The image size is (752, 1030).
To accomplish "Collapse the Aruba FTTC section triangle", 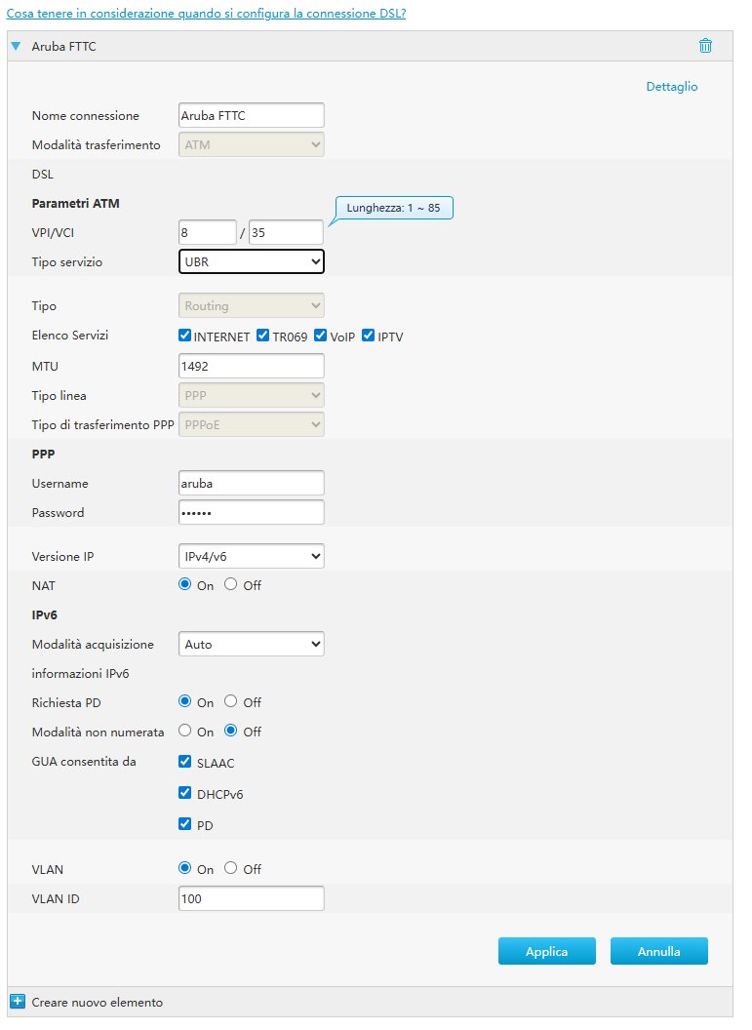I will (x=17, y=46).
